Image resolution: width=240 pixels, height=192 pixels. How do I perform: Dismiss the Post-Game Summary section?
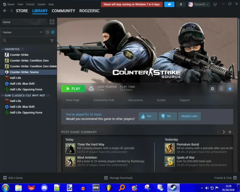pyautogui.click(x=230, y=132)
